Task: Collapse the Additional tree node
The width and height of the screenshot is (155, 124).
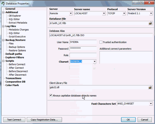Action: pos(3,12)
